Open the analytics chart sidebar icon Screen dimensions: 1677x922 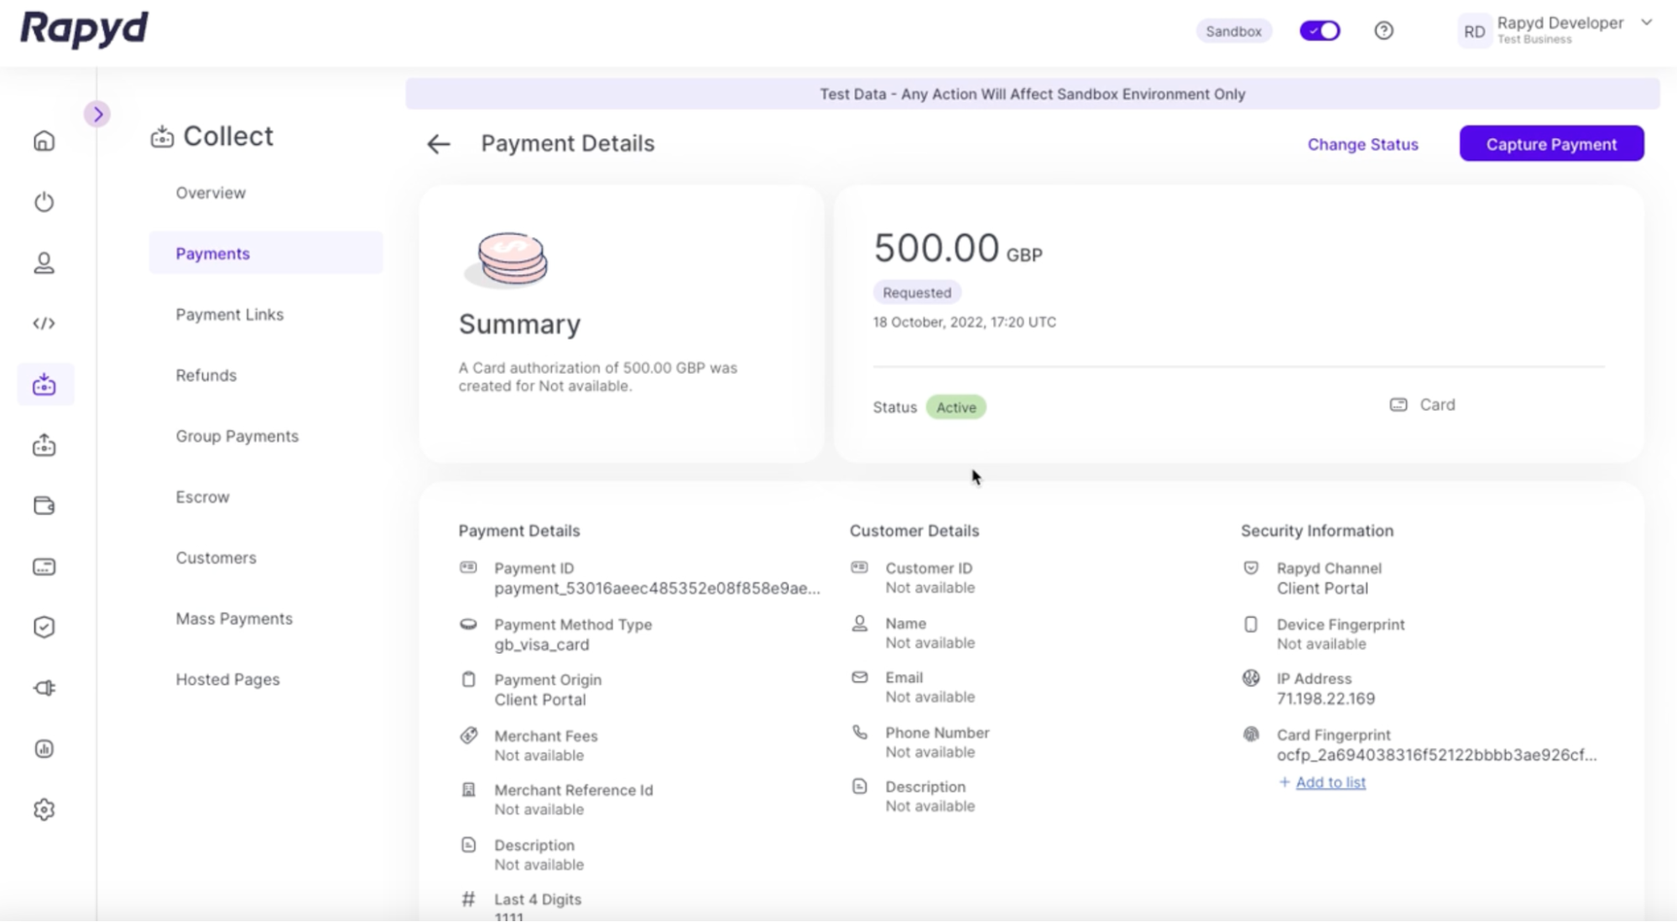[x=44, y=748]
